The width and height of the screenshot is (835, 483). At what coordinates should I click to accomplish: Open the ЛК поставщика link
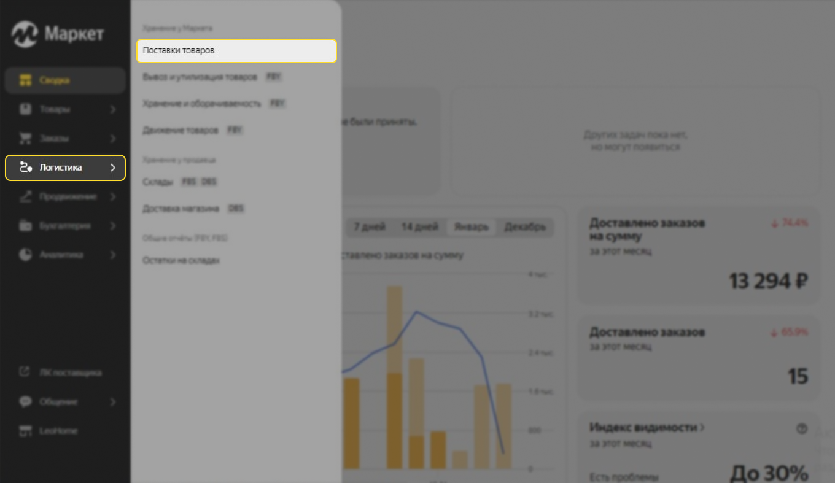tap(65, 373)
